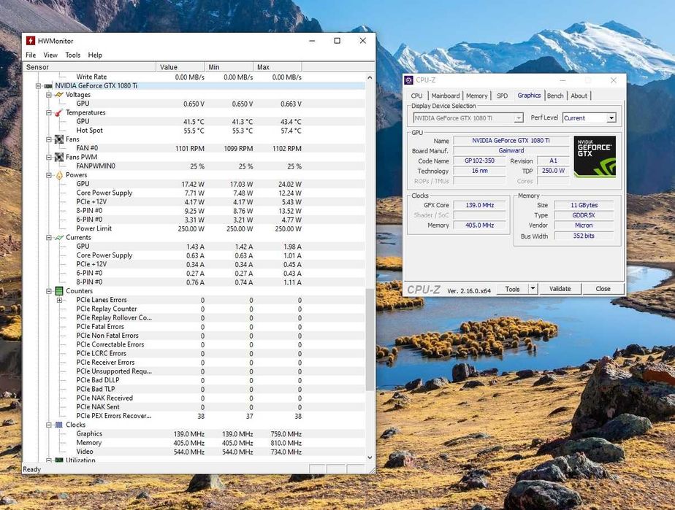Click the NVIDIA GeForce GTX logo in CPU-Z
The width and height of the screenshot is (675, 510).
point(595,156)
